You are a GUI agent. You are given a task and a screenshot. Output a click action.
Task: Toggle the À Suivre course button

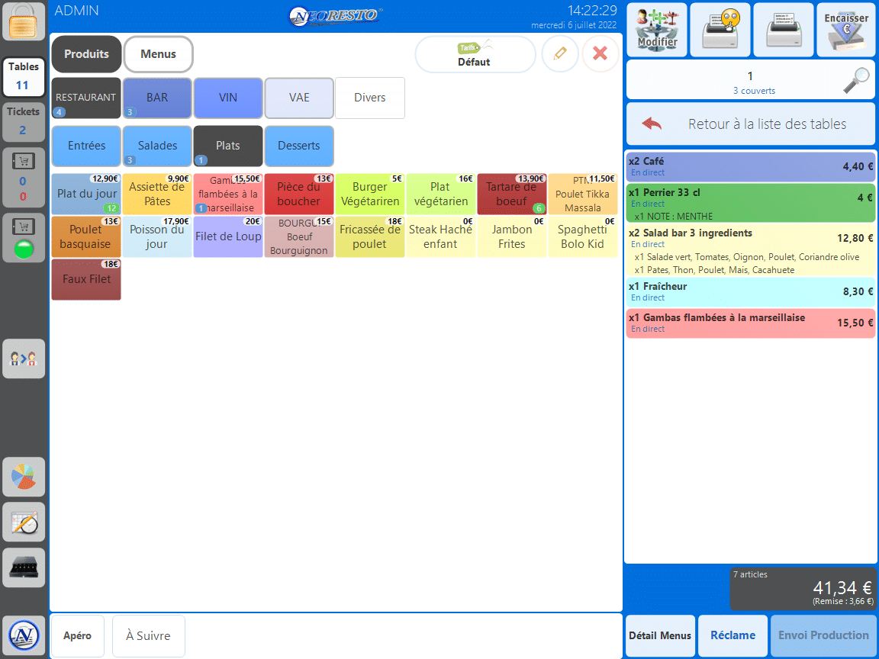pyautogui.click(x=148, y=636)
